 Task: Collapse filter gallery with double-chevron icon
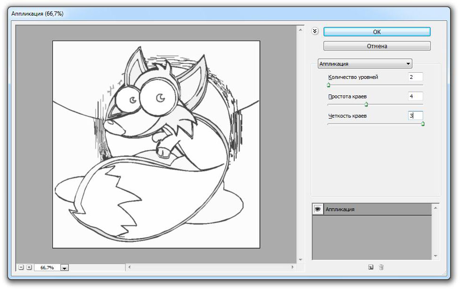tap(315, 31)
